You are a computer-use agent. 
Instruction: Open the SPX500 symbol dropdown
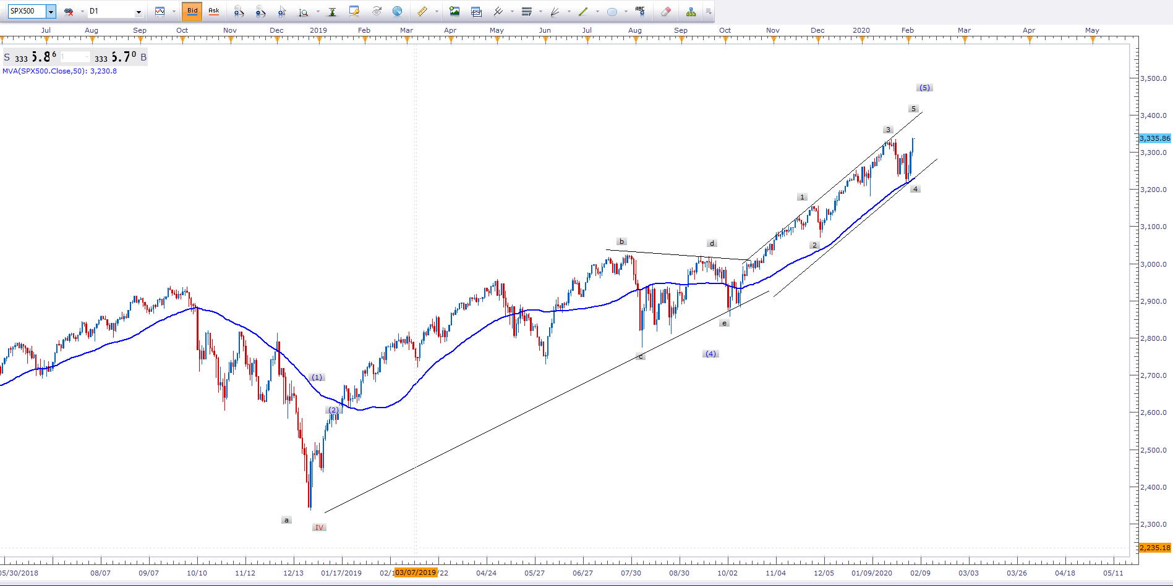[x=51, y=12]
